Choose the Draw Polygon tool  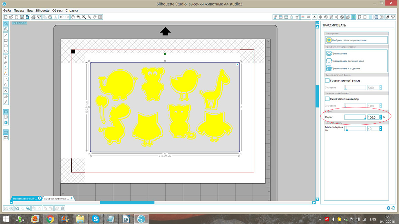[6, 84]
